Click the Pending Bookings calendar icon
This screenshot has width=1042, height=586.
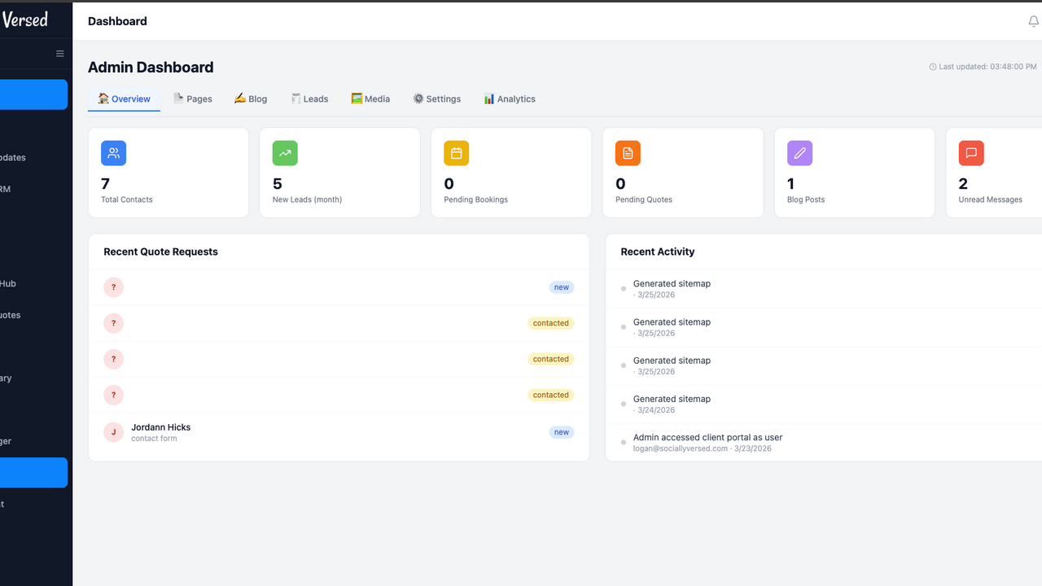[x=457, y=153]
